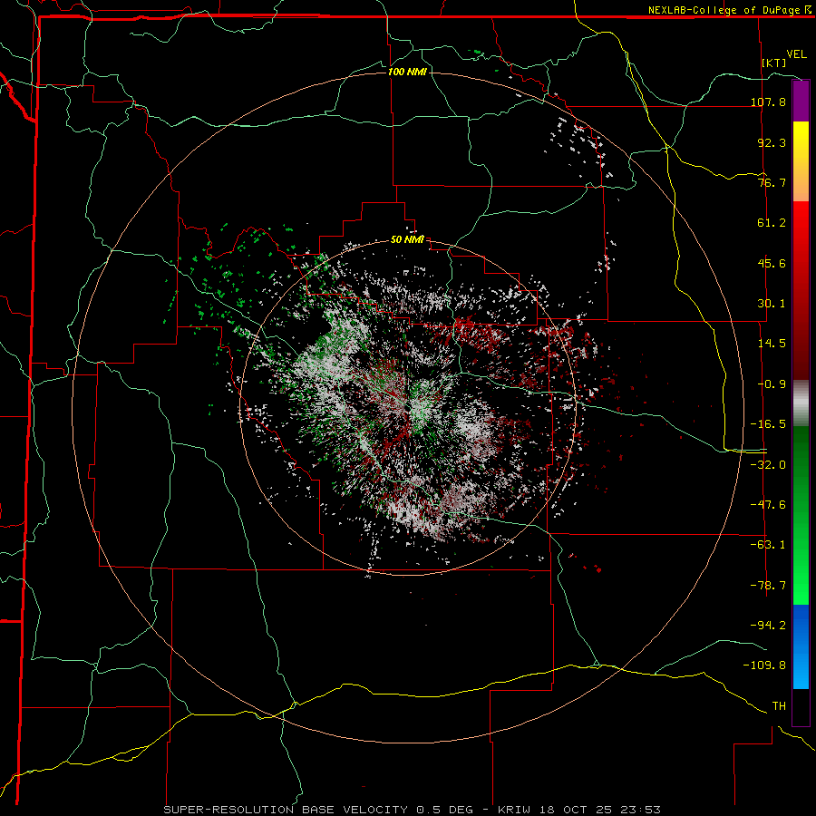Click the -0.9 velocity scale value
This screenshot has height=816, width=816.
[772, 384]
